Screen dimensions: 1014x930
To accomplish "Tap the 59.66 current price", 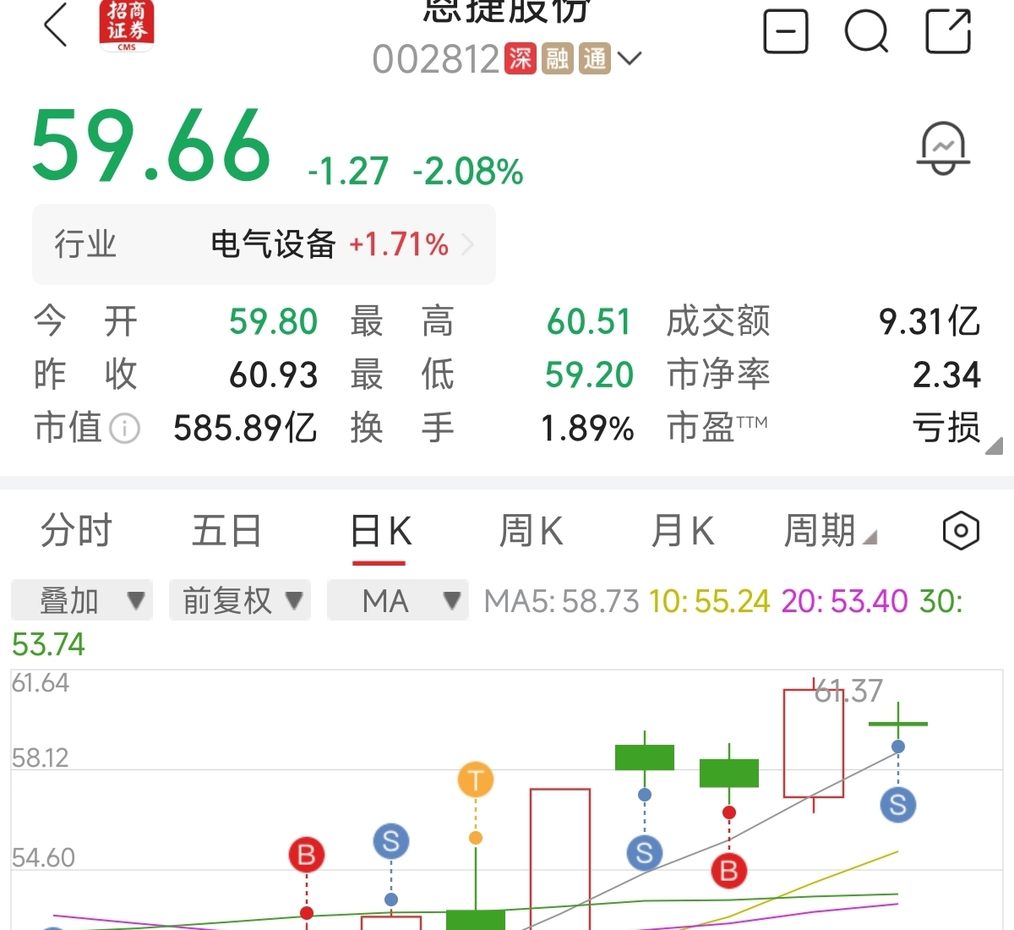I will (x=152, y=145).
